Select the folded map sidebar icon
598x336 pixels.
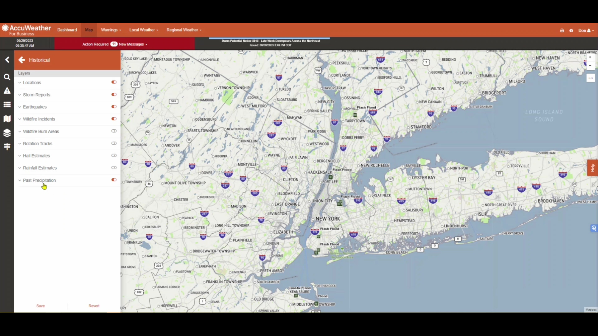pyautogui.click(x=7, y=119)
